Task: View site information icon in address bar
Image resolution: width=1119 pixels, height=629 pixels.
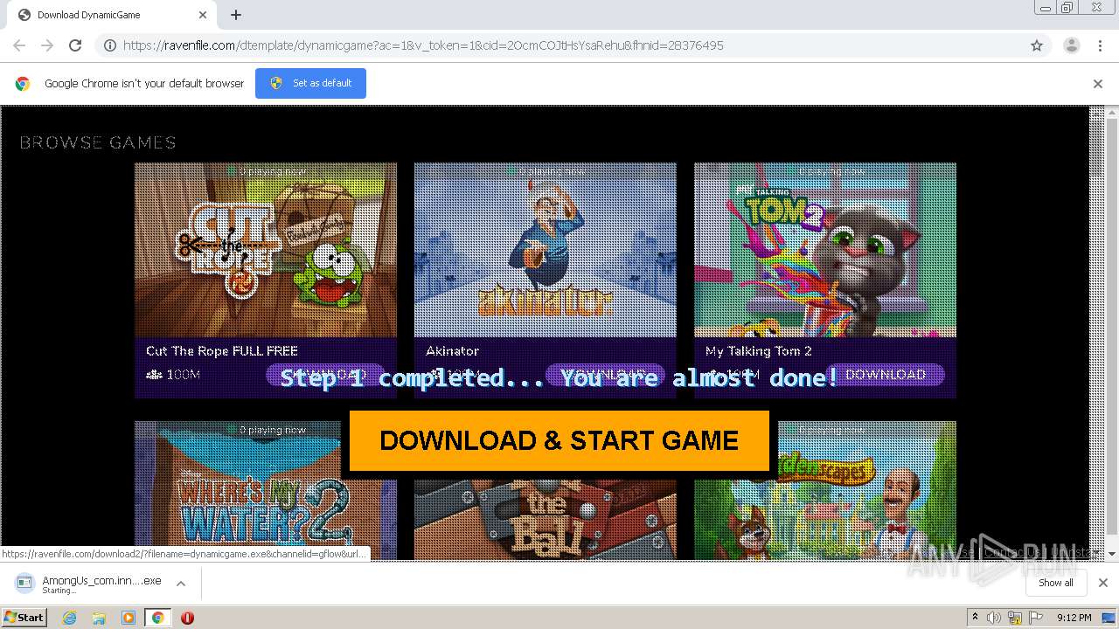Action: [x=110, y=45]
